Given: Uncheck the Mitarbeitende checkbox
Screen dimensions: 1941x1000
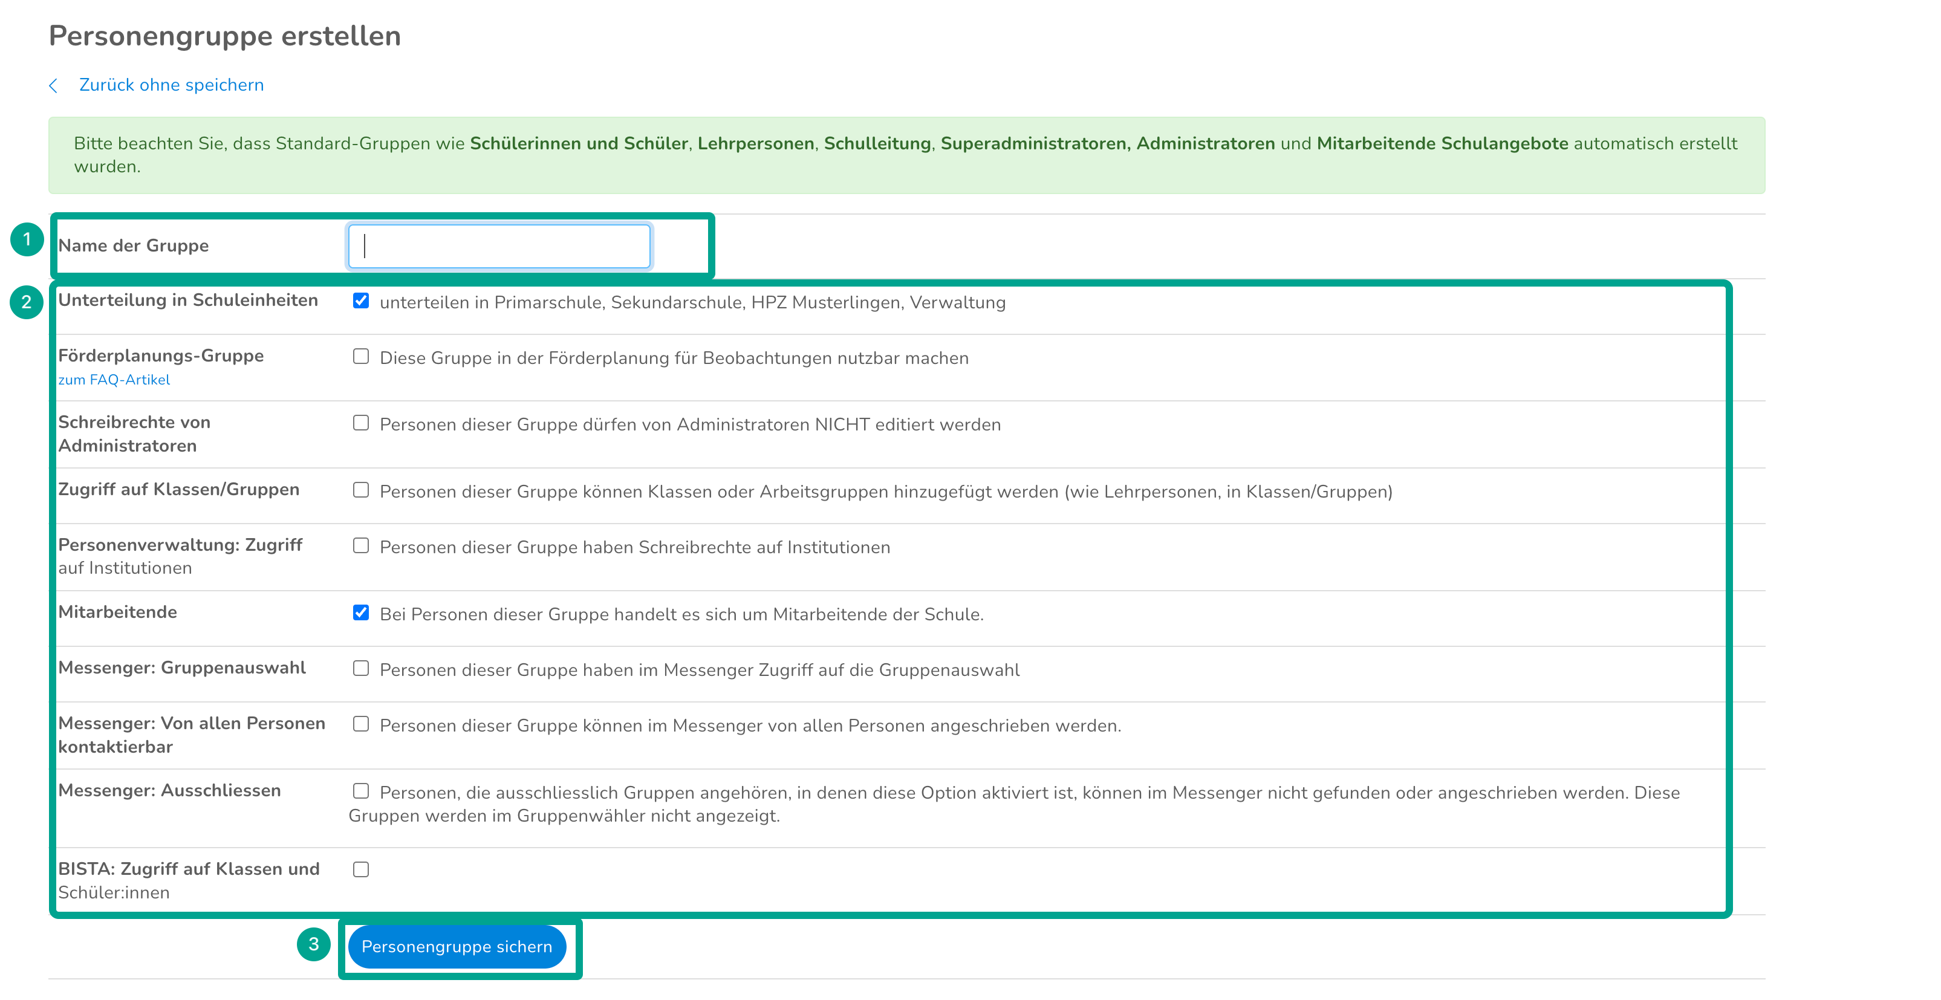Looking at the screenshot, I should (361, 612).
